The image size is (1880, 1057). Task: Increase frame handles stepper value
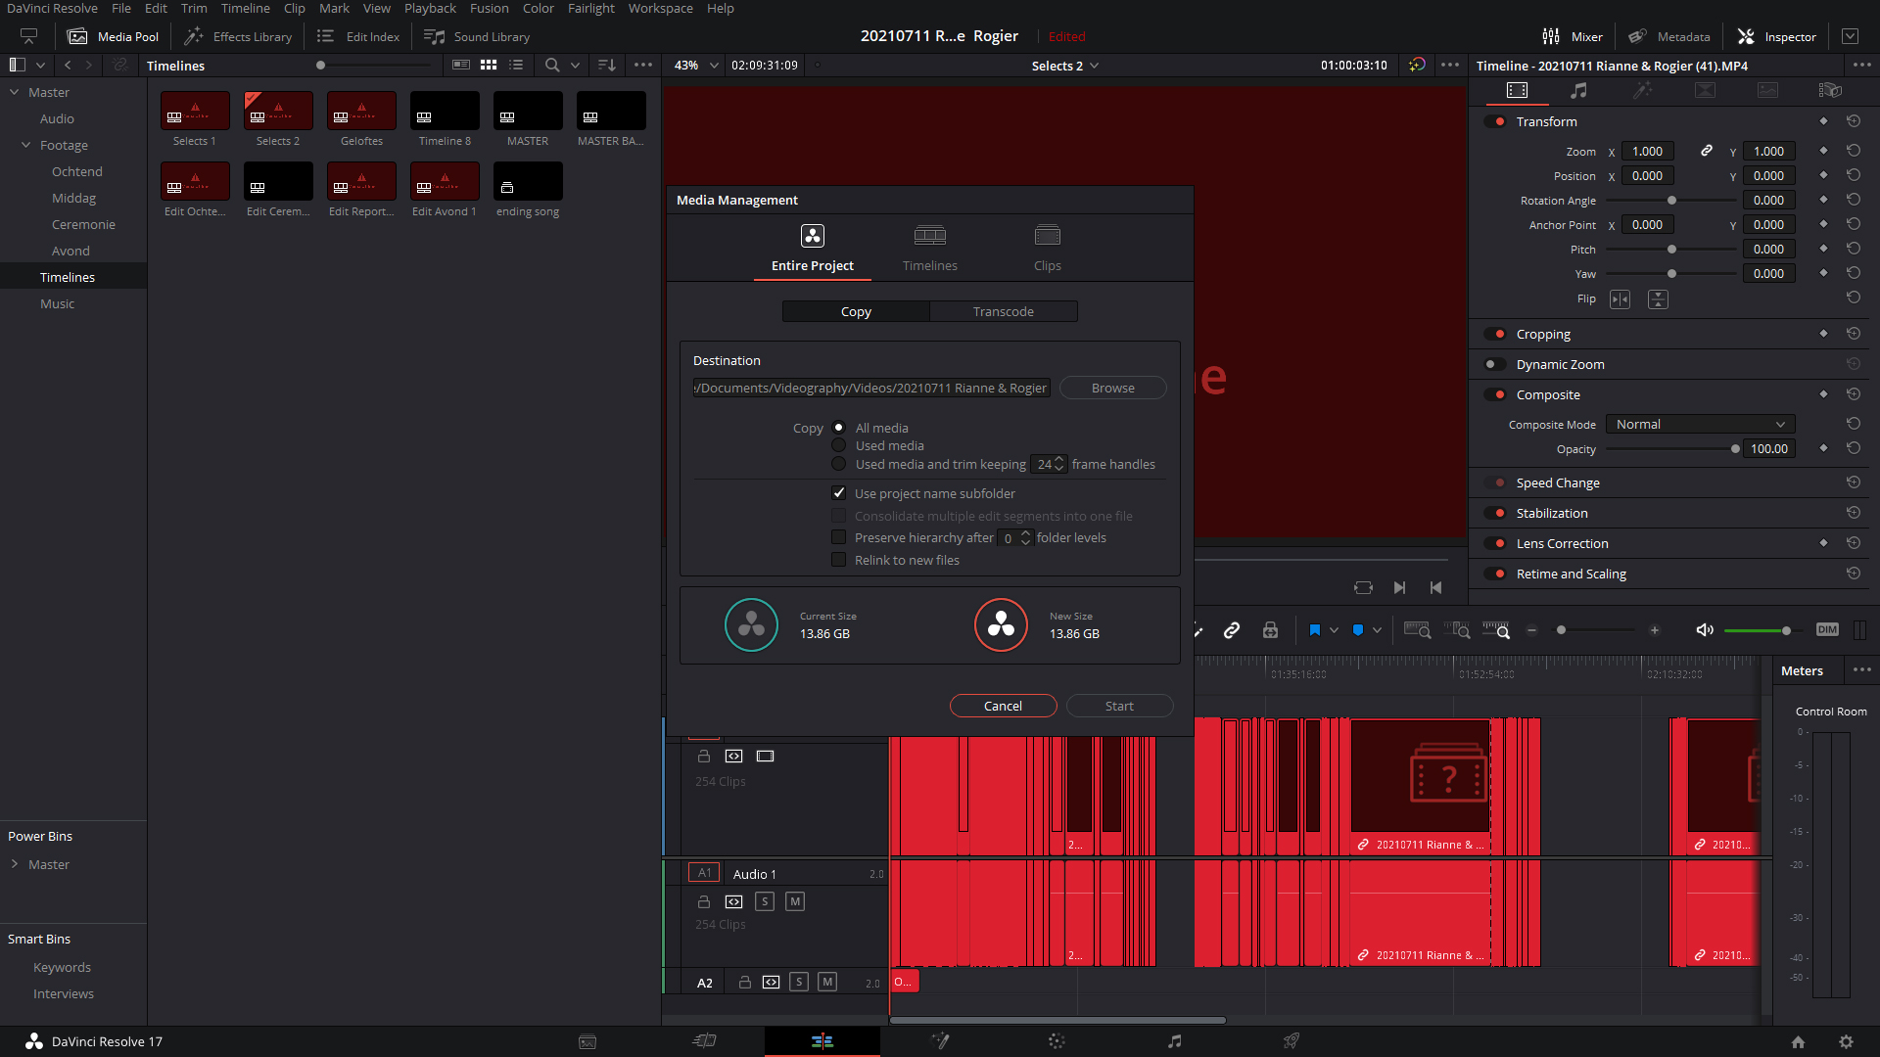tap(1059, 460)
